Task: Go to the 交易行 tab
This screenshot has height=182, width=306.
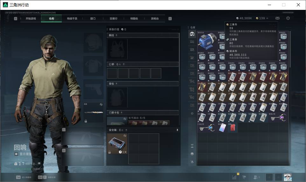Action: coord(113,18)
